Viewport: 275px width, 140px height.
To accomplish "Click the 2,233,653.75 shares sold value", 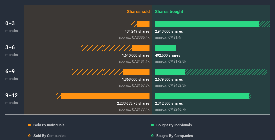I will pos(133,104).
